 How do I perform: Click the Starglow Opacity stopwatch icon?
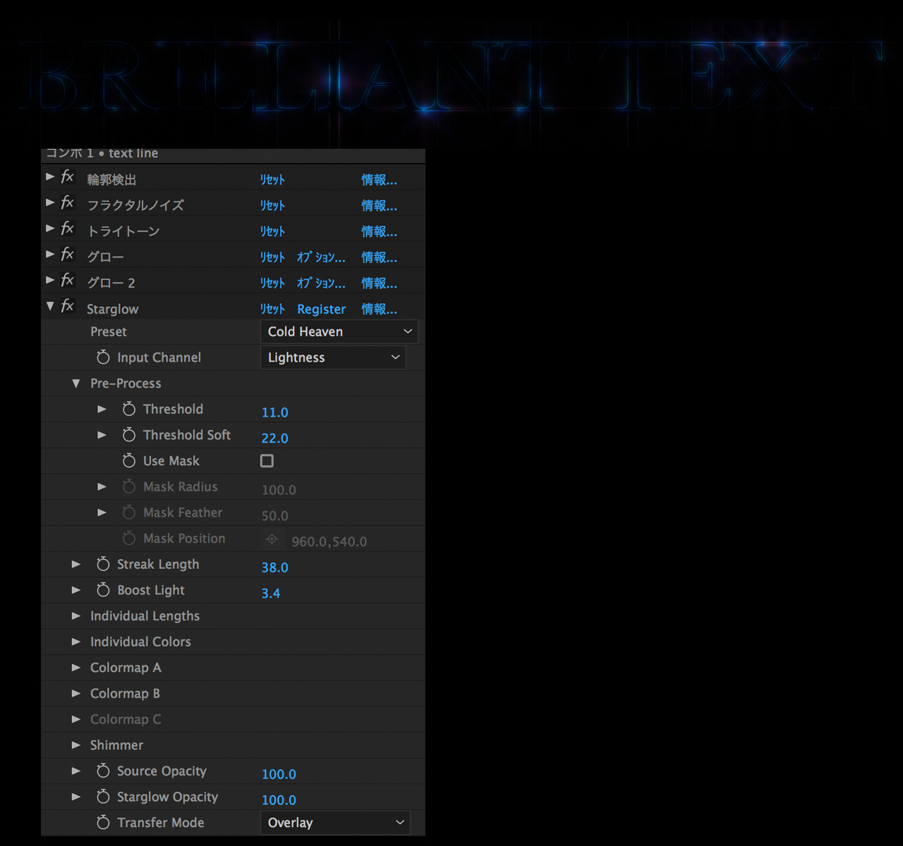[x=103, y=797]
